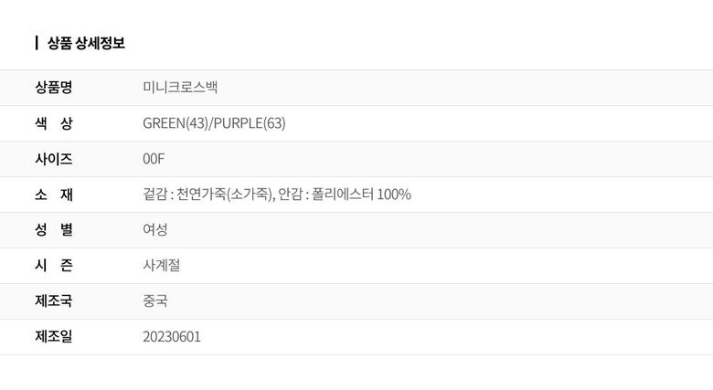Select the 성 별 row label
Screen dimensions: 713x390
(x=54, y=230)
